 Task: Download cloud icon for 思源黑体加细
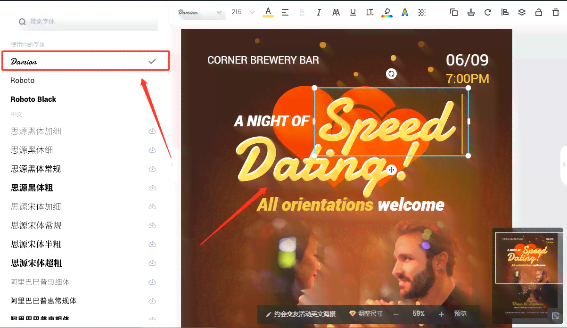tap(152, 131)
